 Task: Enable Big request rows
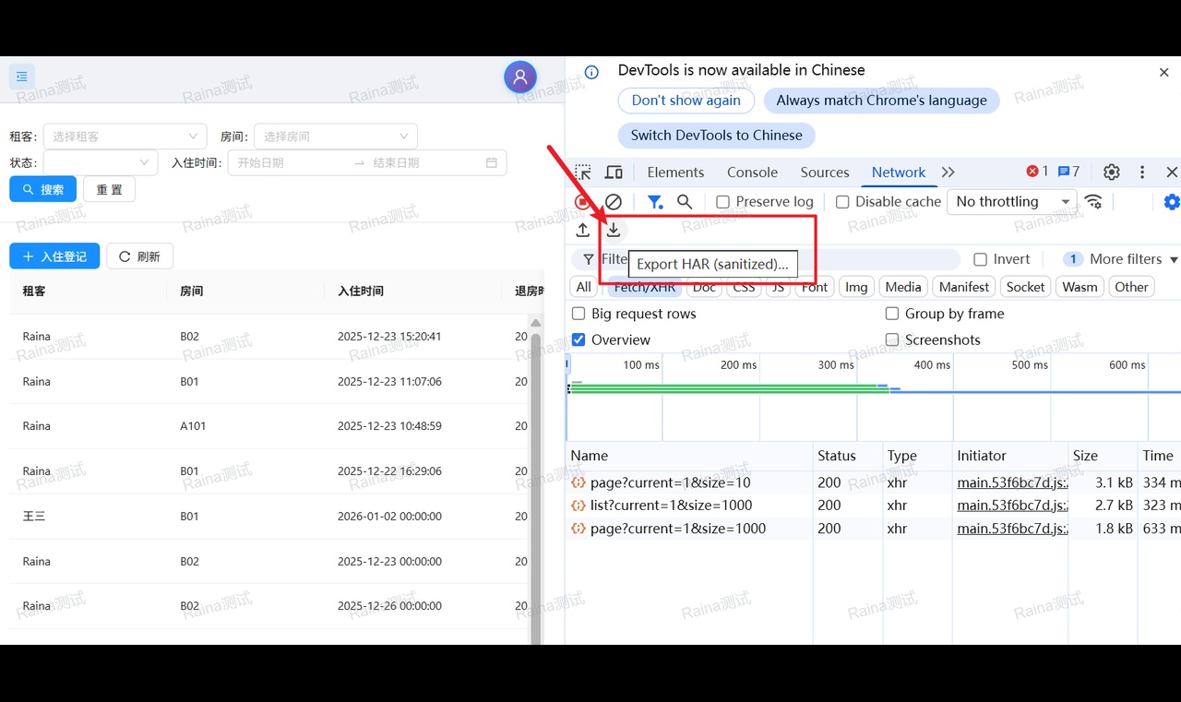(579, 314)
